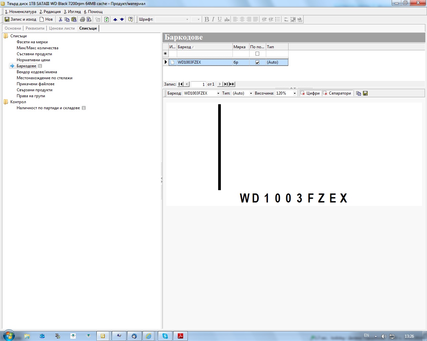
Task: Switch to the Основни tab
Action: point(13,28)
